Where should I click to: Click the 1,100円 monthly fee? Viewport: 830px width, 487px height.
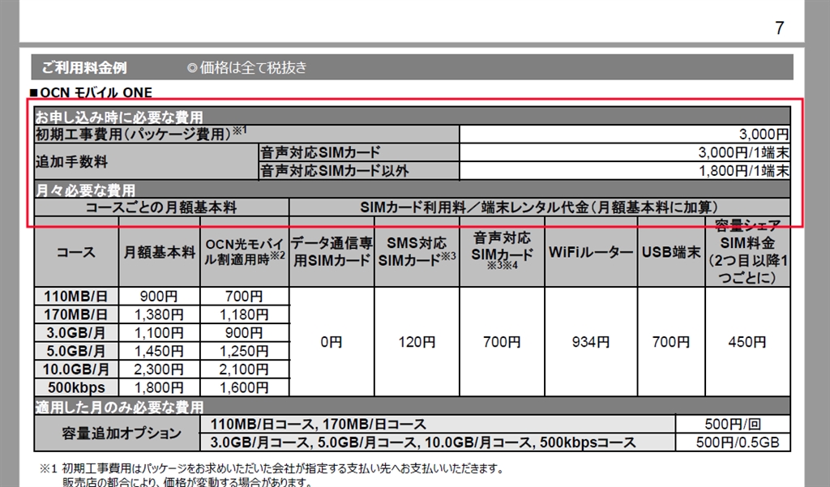click(160, 333)
